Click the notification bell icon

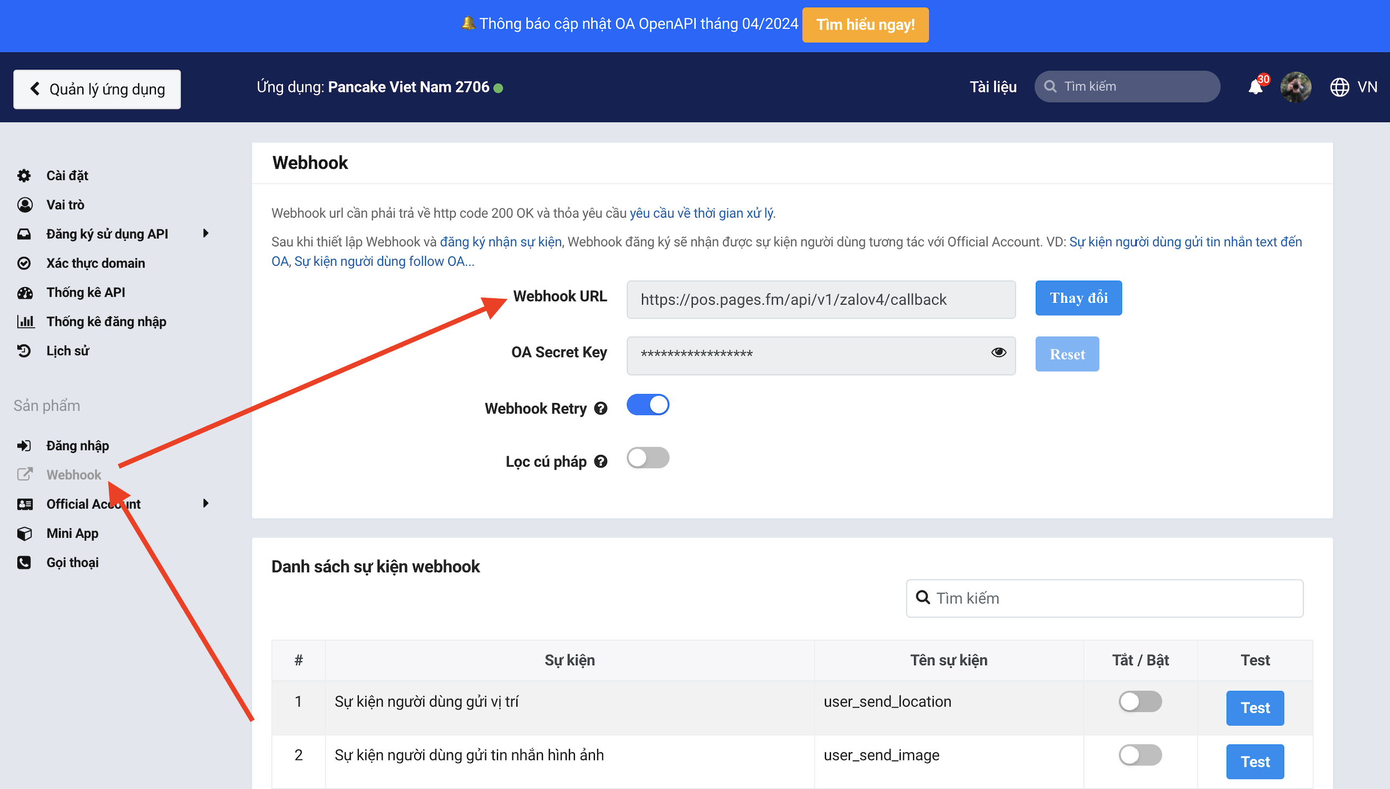point(1255,87)
